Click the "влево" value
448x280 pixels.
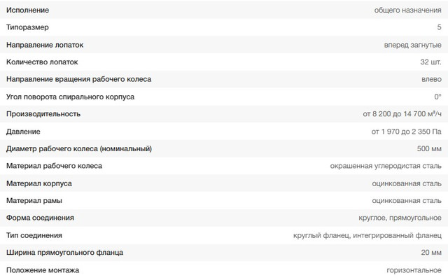click(431, 79)
